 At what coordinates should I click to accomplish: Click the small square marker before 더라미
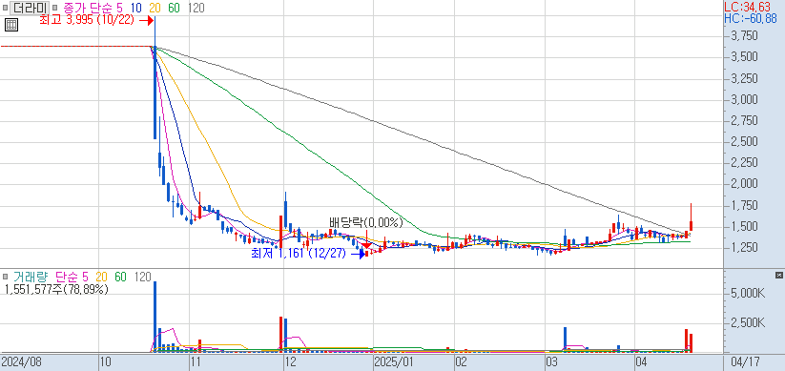pyautogui.click(x=6, y=8)
